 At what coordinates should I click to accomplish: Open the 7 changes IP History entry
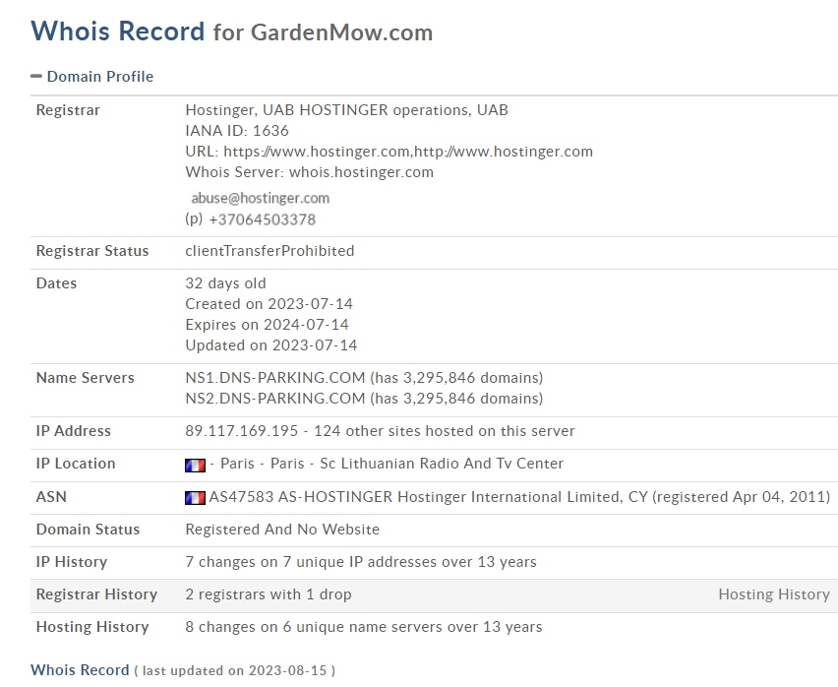[360, 562]
